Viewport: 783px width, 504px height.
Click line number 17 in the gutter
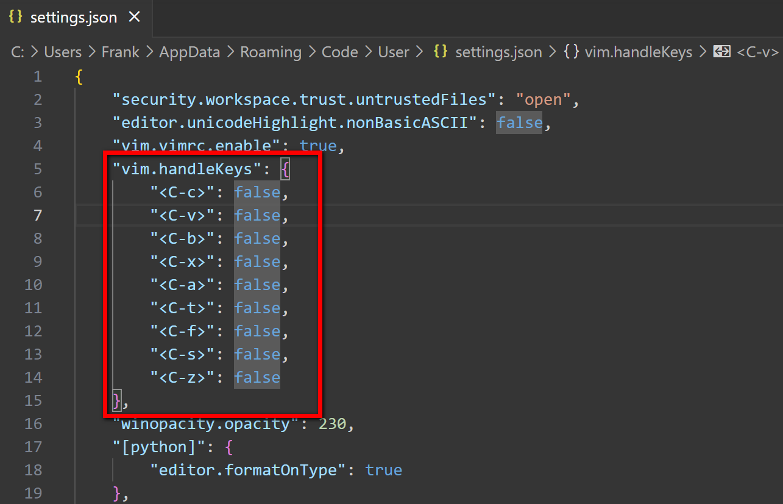[x=34, y=447]
